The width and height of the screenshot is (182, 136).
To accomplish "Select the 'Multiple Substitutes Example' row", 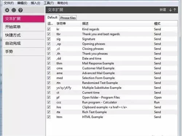I will coord(112,88).
